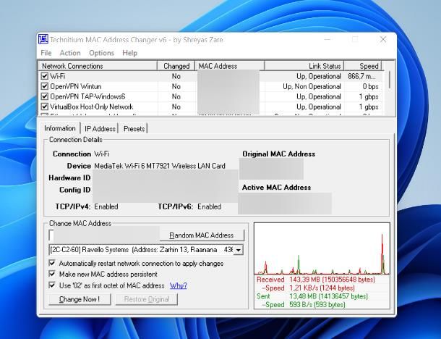Open the Action menu
The height and width of the screenshot is (339, 441).
pyautogui.click(x=70, y=53)
